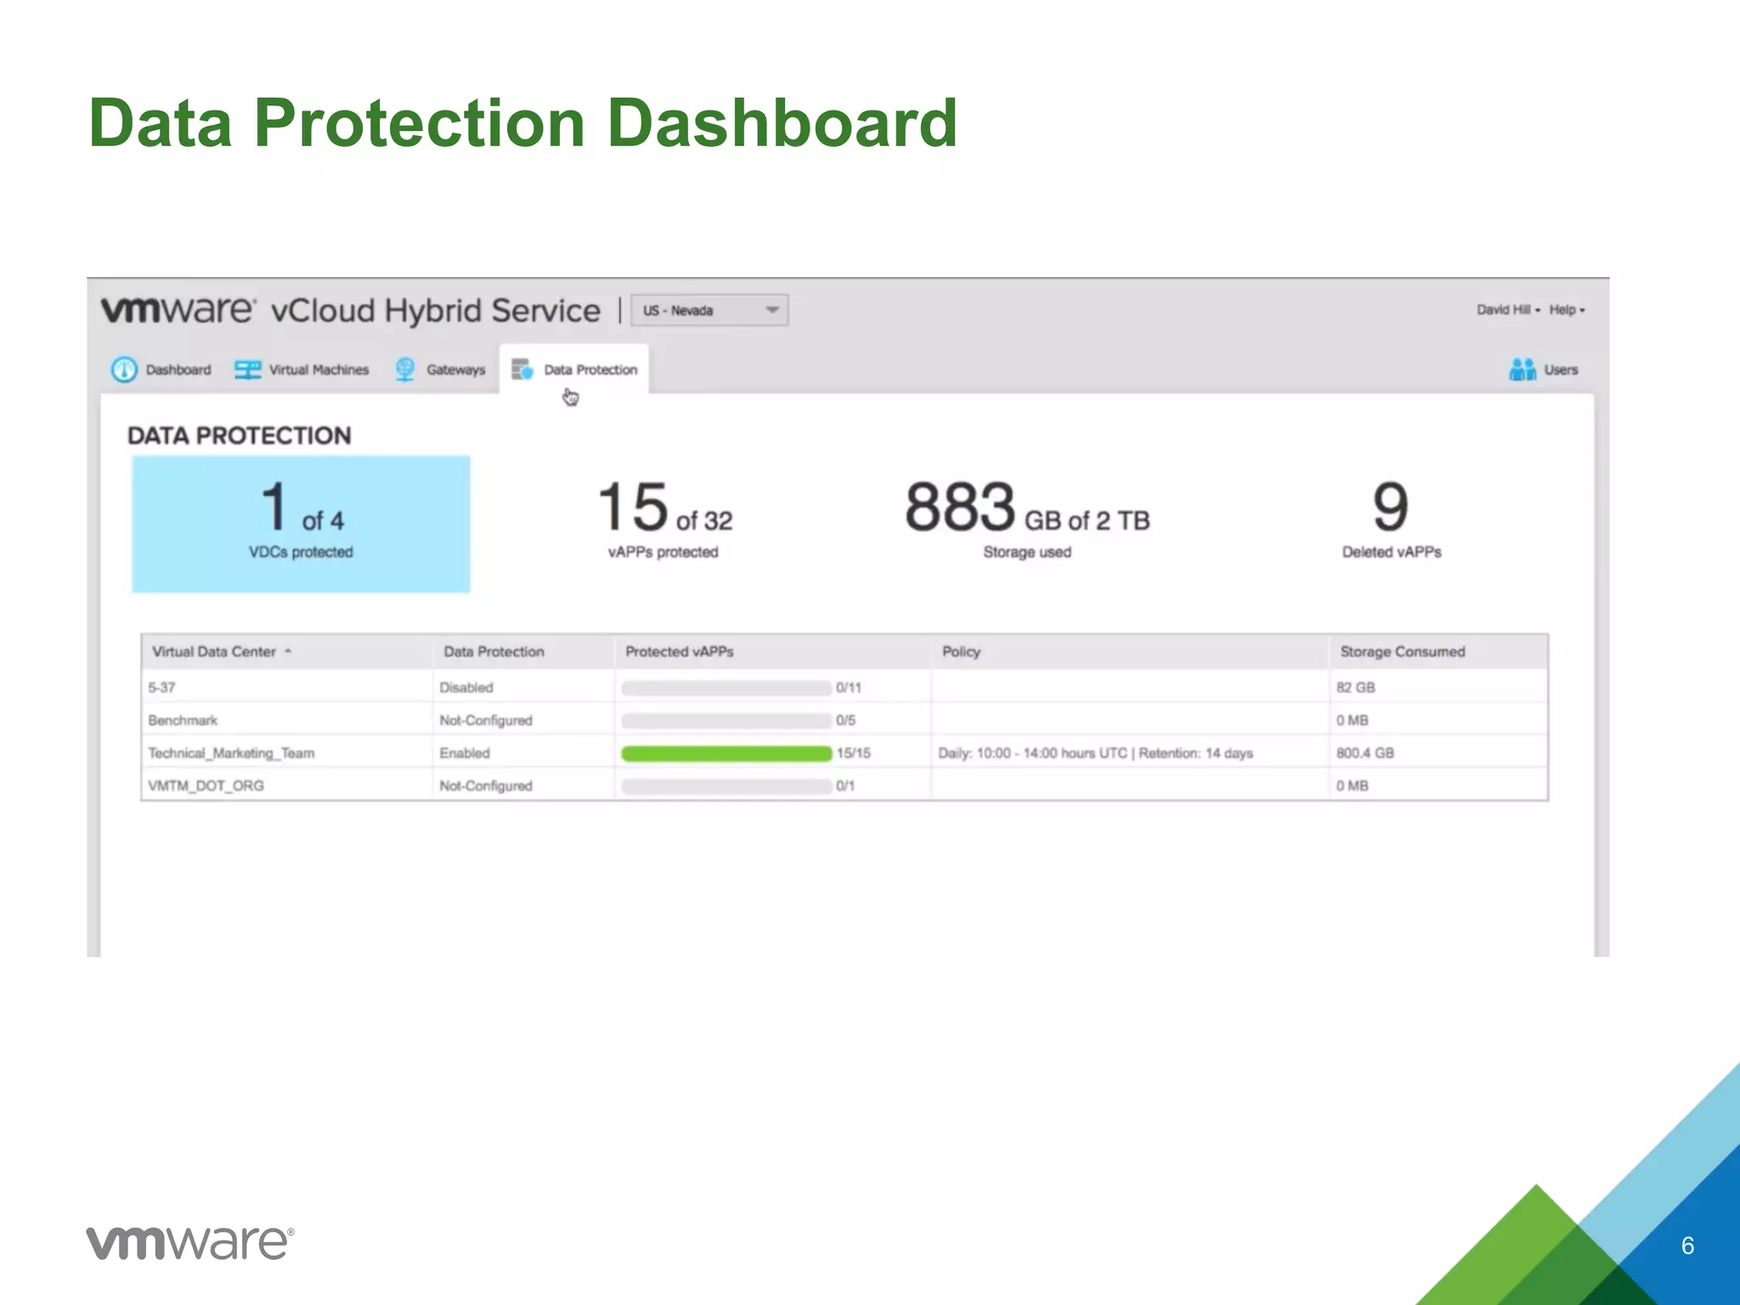Select the VDCs protected summary tile
The width and height of the screenshot is (1740, 1305).
[301, 524]
